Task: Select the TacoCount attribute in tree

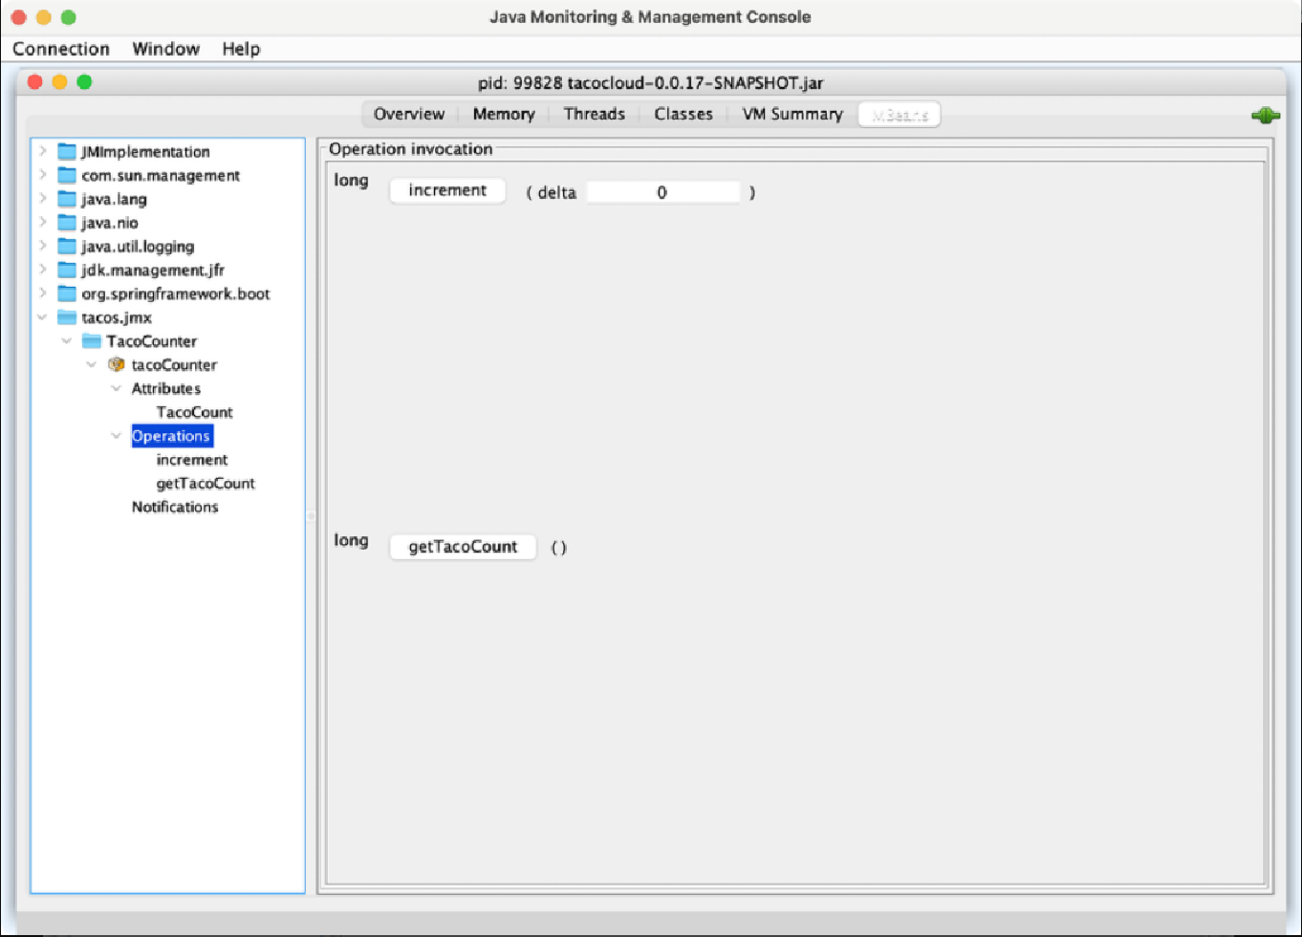Action: click(195, 412)
